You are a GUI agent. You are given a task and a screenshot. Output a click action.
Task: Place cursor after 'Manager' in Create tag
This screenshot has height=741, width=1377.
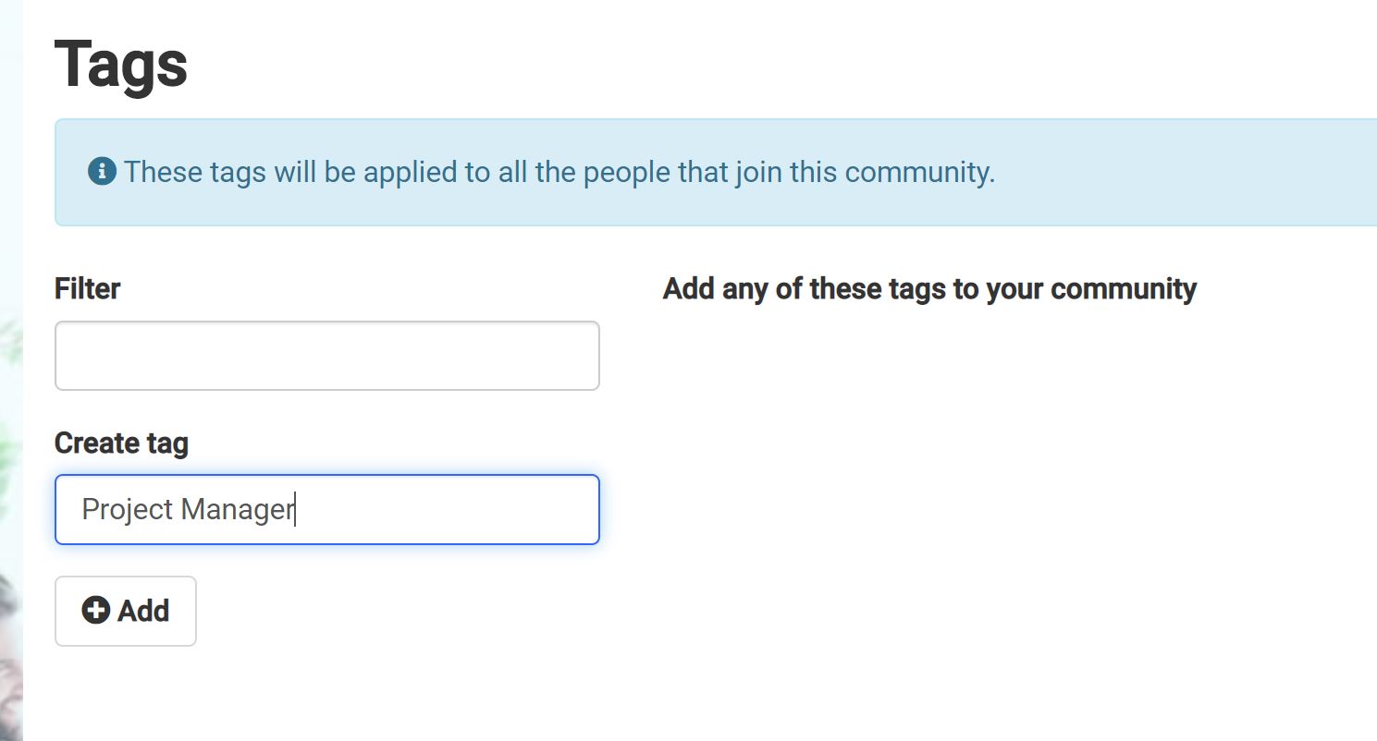[x=294, y=509]
